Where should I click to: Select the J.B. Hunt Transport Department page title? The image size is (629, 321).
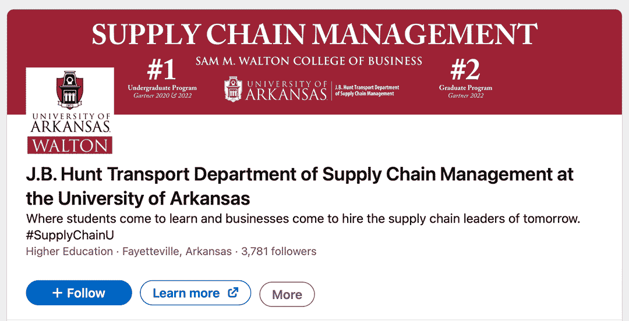click(x=300, y=186)
